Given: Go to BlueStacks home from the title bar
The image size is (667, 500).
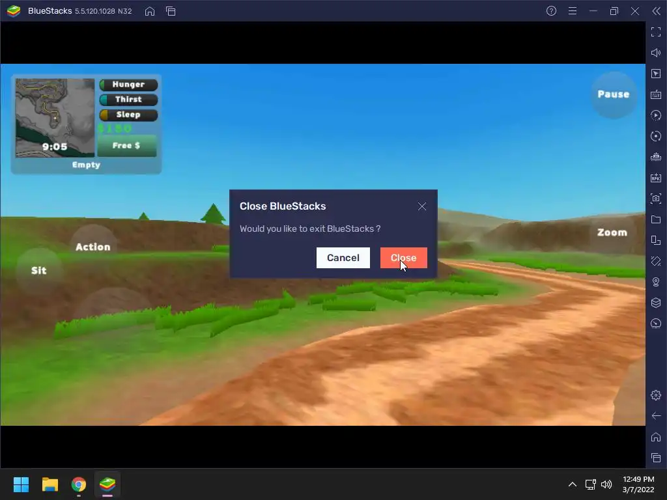Looking at the screenshot, I should pyautogui.click(x=150, y=12).
